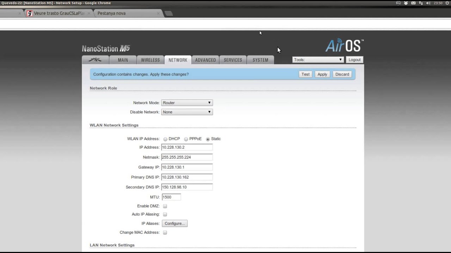451x253 pixels.
Task: Open the ADVANCED tab
Action: coord(205,60)
